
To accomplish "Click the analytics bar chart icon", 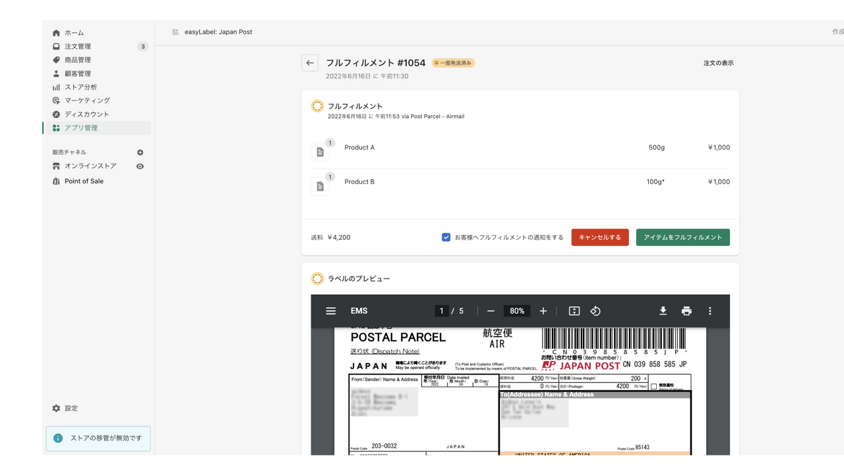I will (56, 87).
